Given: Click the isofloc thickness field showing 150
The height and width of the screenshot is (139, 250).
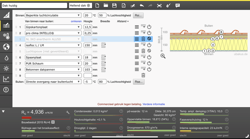Looking at the screenshot, I should point(88,45).
